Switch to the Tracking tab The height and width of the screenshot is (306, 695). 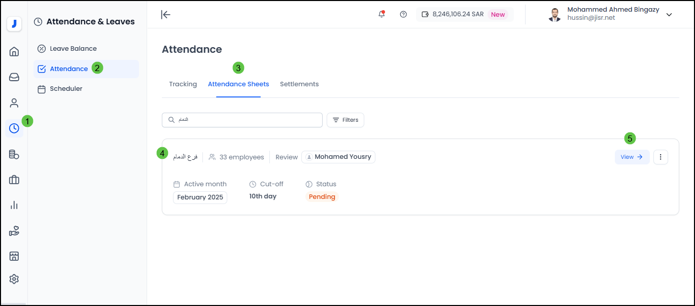183,84
